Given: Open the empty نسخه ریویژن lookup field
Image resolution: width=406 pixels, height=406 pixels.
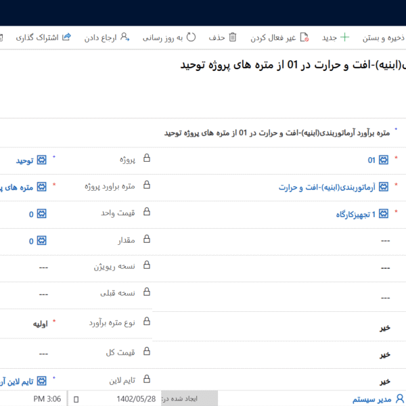Looking at the screenshot, I should [x=43, y=267].
